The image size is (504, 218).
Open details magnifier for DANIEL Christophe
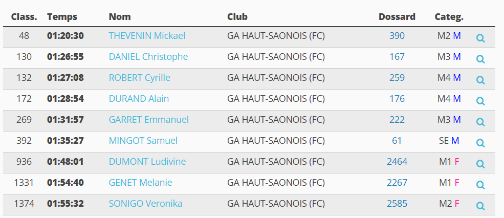tap(480, 59)
